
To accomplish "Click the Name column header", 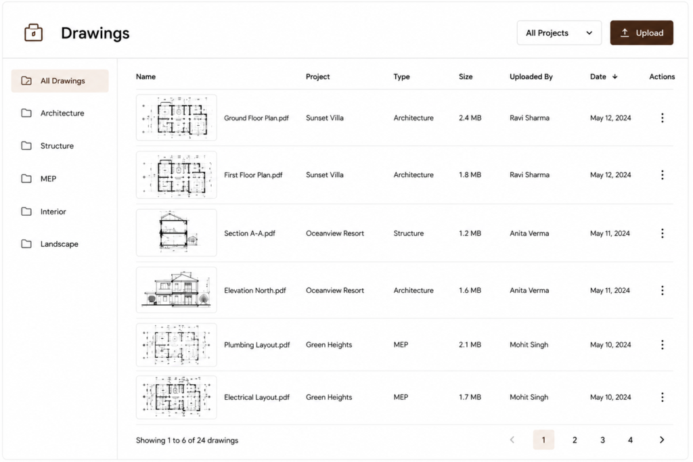I will (146, 76).
